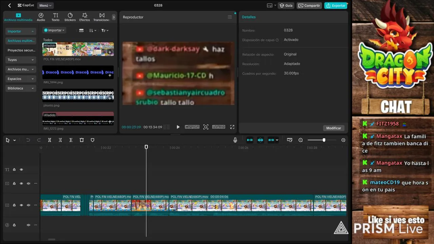
Task: Expand the Biblioteca section
Action: point(21,88)
